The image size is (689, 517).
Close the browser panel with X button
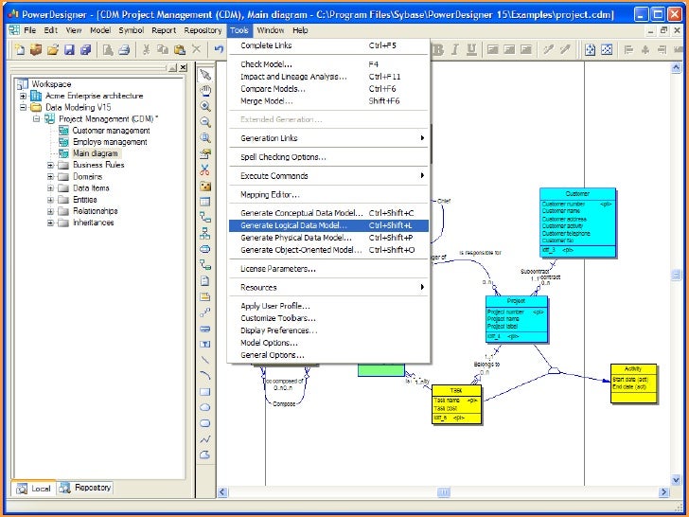(x=184, y=68)
